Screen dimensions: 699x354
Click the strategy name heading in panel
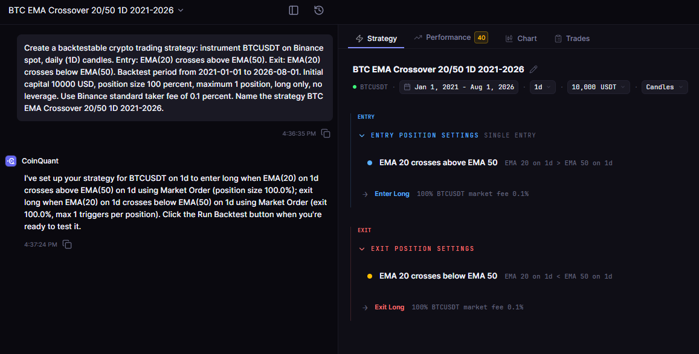point(438,69)
